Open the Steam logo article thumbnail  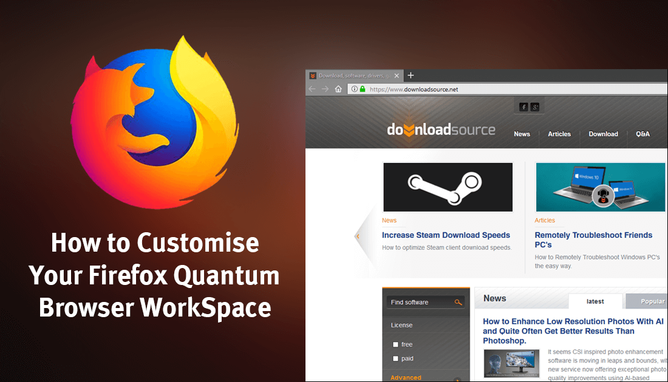448,187
